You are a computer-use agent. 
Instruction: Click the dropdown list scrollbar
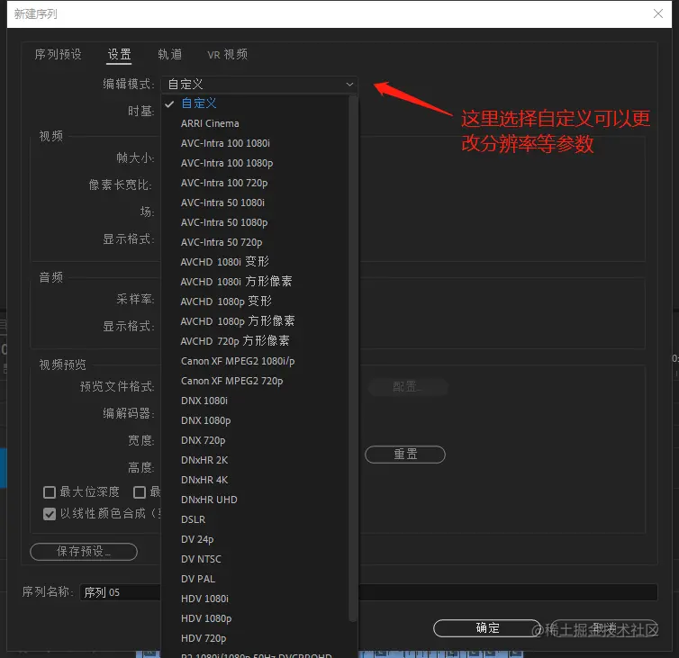352,358
